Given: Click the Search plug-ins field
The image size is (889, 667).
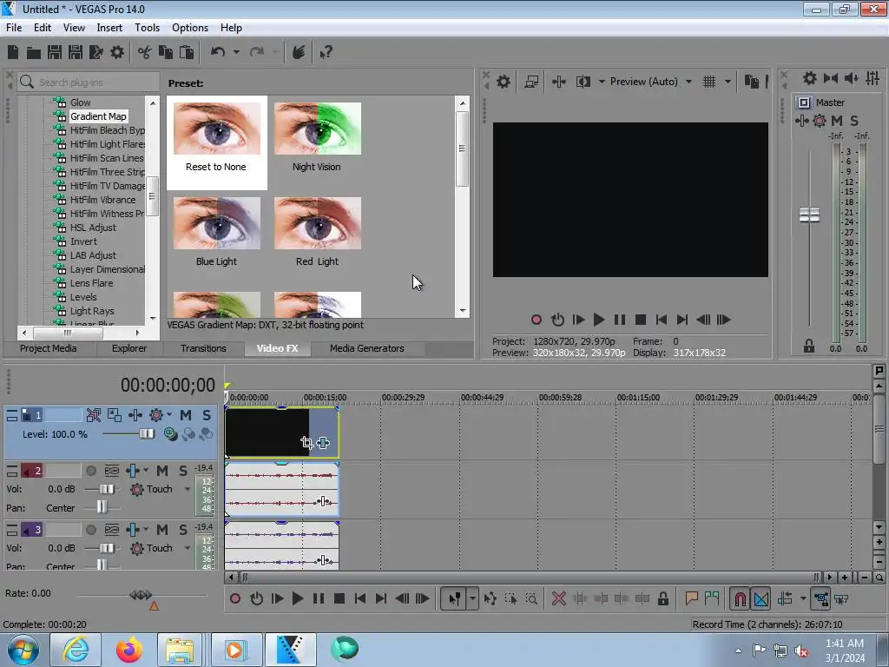Looking at the screenshot, I should tap(88, 83).
